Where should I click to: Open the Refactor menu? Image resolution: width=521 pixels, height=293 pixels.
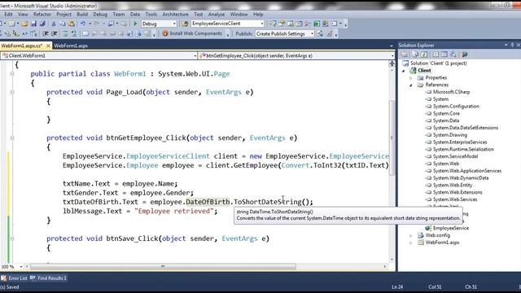(42, 15)
